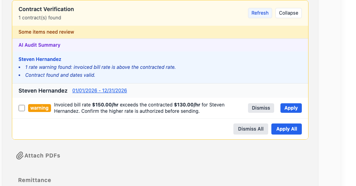This screenshot has width=356, height=186.
Task: Click the $130.00/hr contracted rate text
Action: (x=187, y=105)
